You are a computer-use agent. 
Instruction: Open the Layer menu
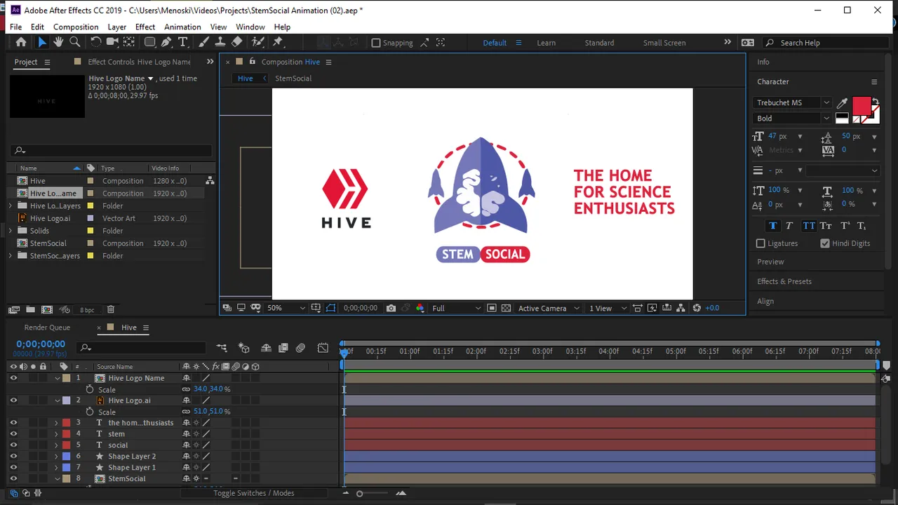(x=116, y=27)
